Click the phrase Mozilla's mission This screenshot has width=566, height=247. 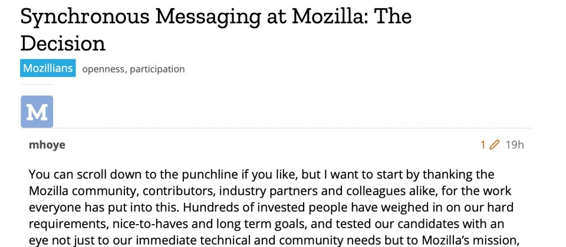468,241
